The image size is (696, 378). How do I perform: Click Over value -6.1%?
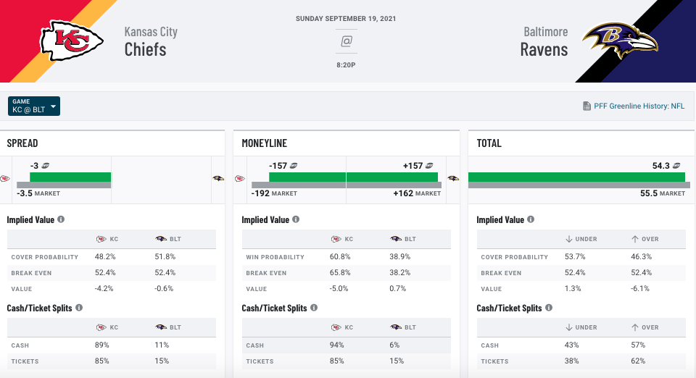click(640, 288)
